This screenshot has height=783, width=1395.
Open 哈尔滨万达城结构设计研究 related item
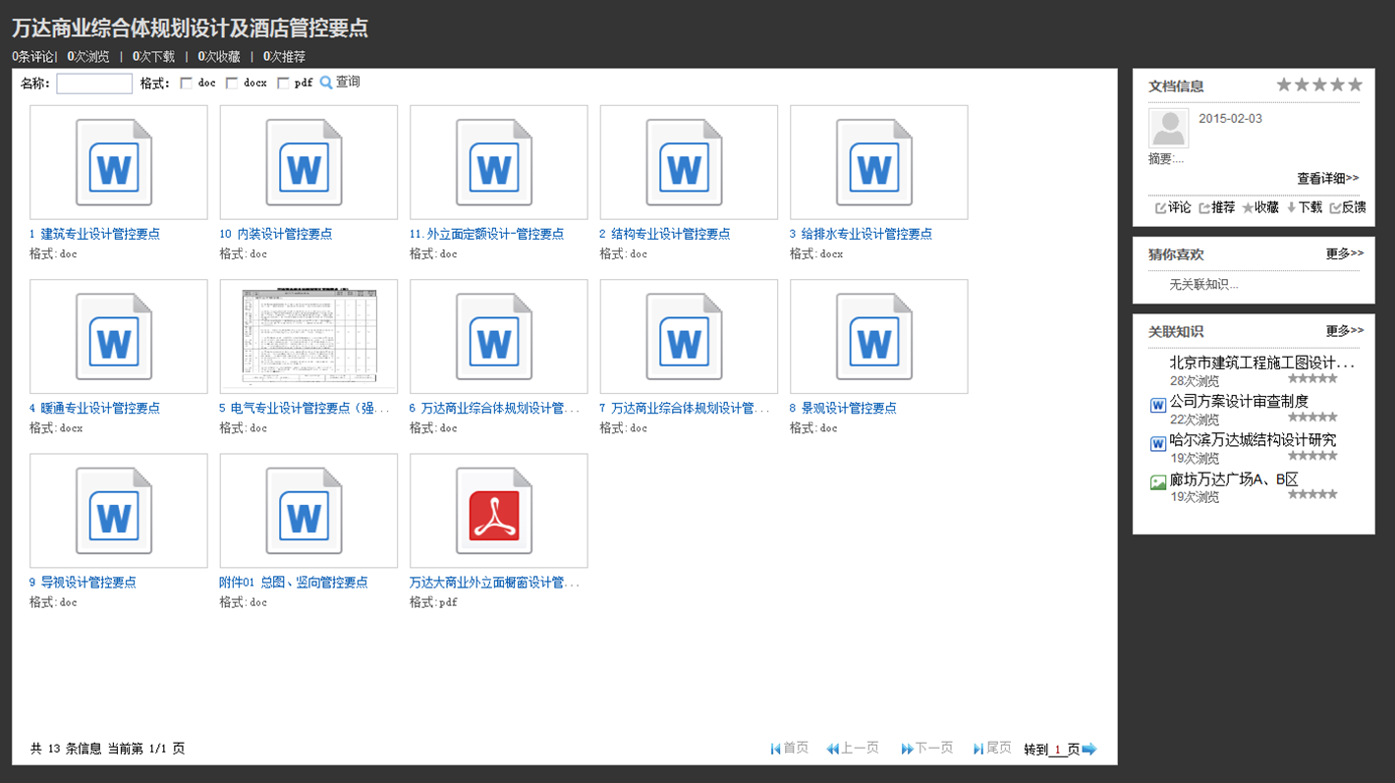(1253, 439)
